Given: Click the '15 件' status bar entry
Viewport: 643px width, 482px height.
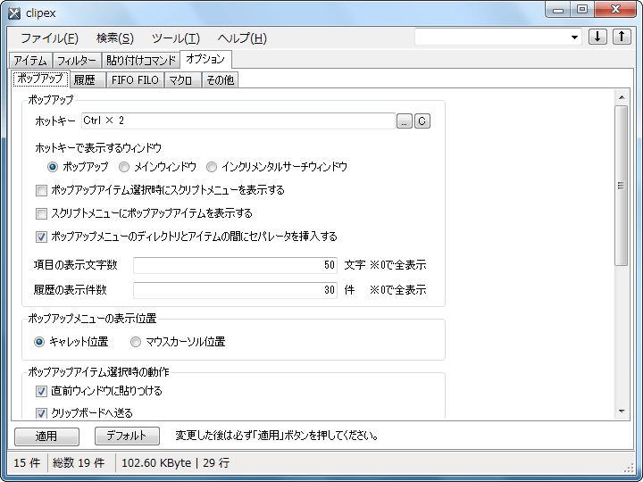Looking at the screenshot, I should [27, 463].
